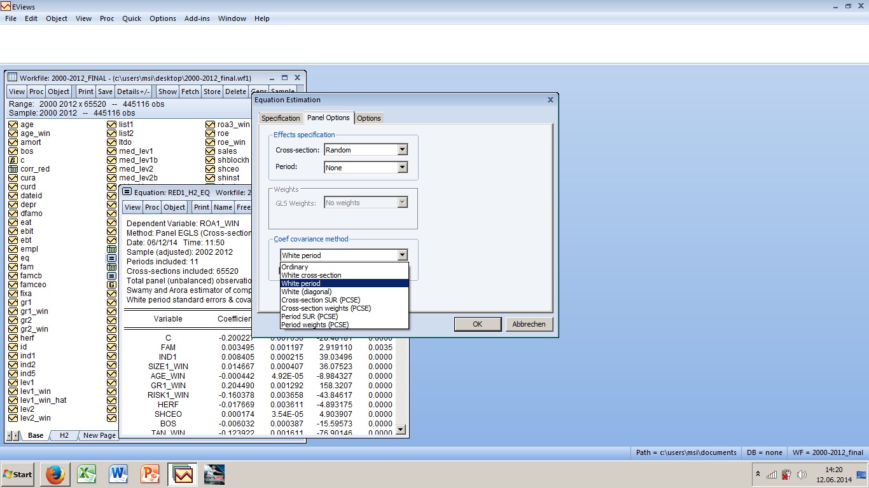Screen dimensions: 869x488
Task: Launch Excel from the taskbar
Action: click(x=87, y=474)
